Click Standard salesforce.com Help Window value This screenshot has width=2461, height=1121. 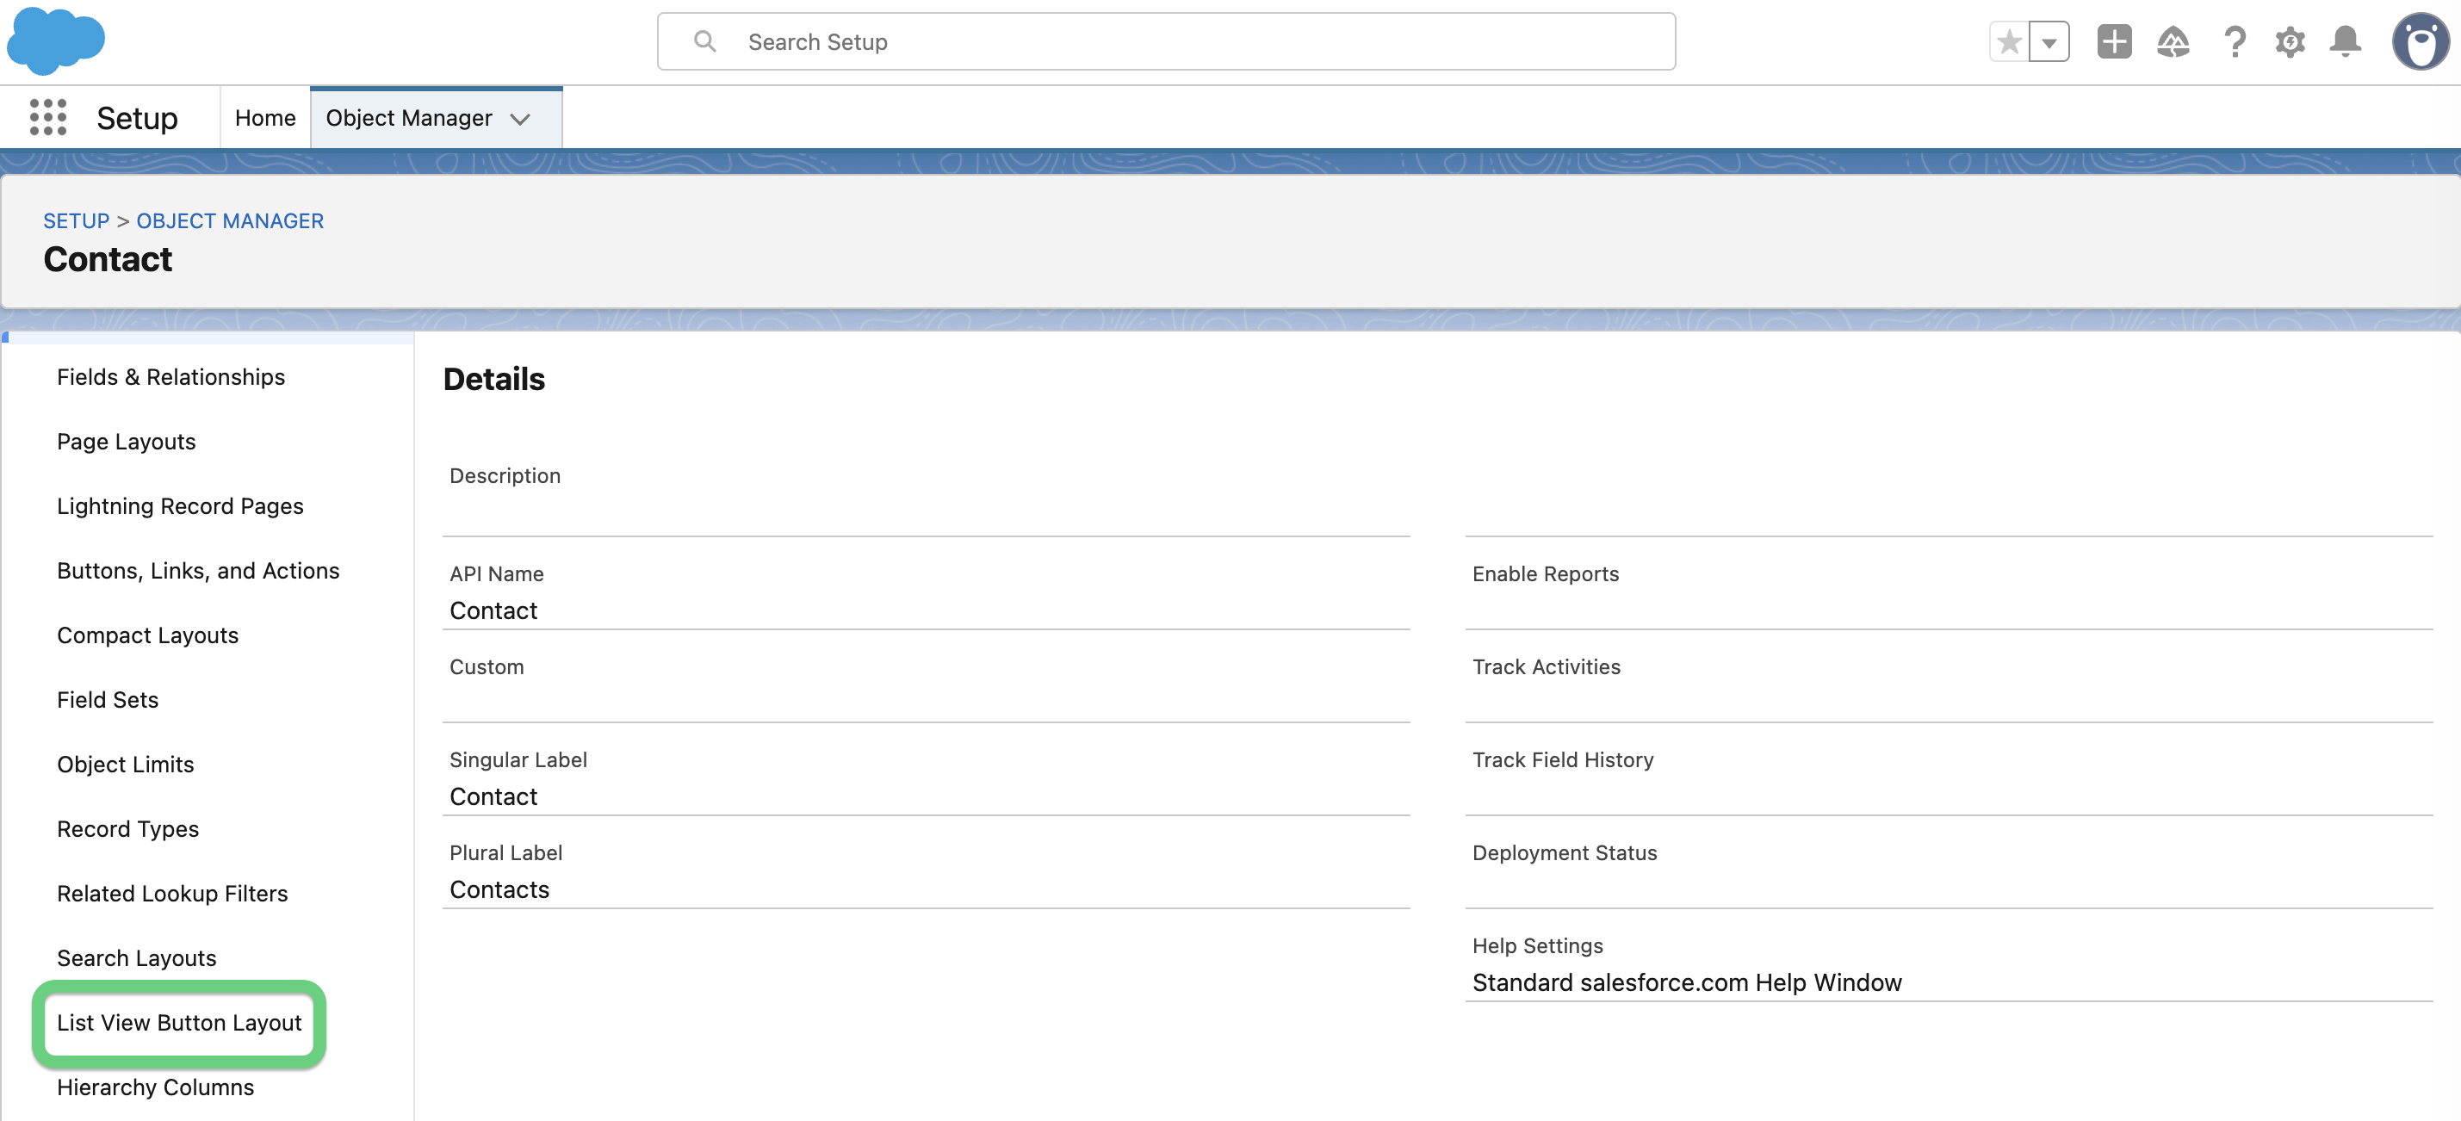coord(1687,983)
